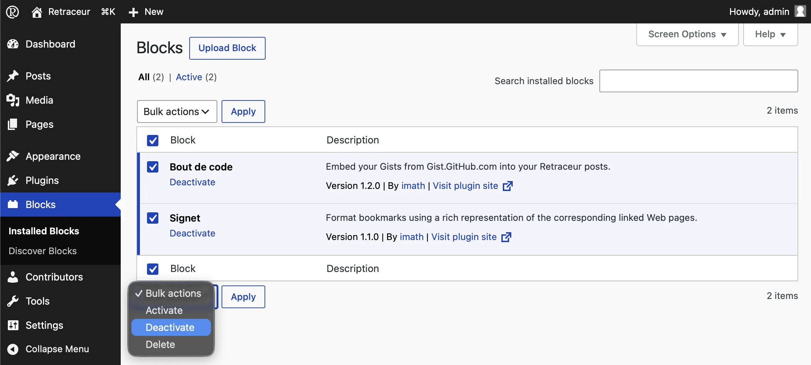
Task: Expand the Screen Options panel
Action: 687,34
